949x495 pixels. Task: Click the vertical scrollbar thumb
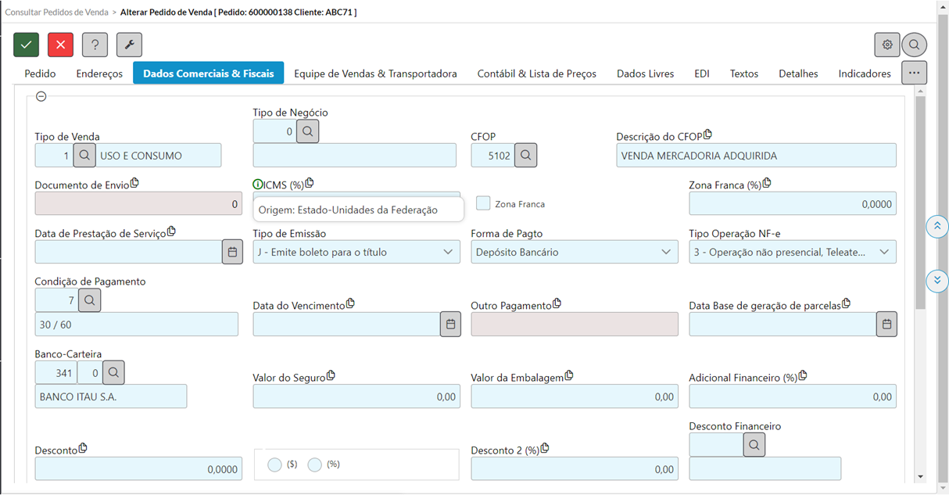coord(920,202)
